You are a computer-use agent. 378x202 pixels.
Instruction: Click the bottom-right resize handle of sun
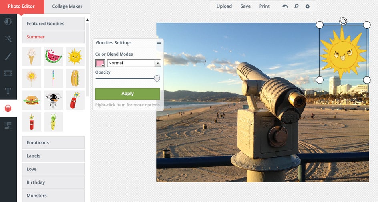pos(367,80)
